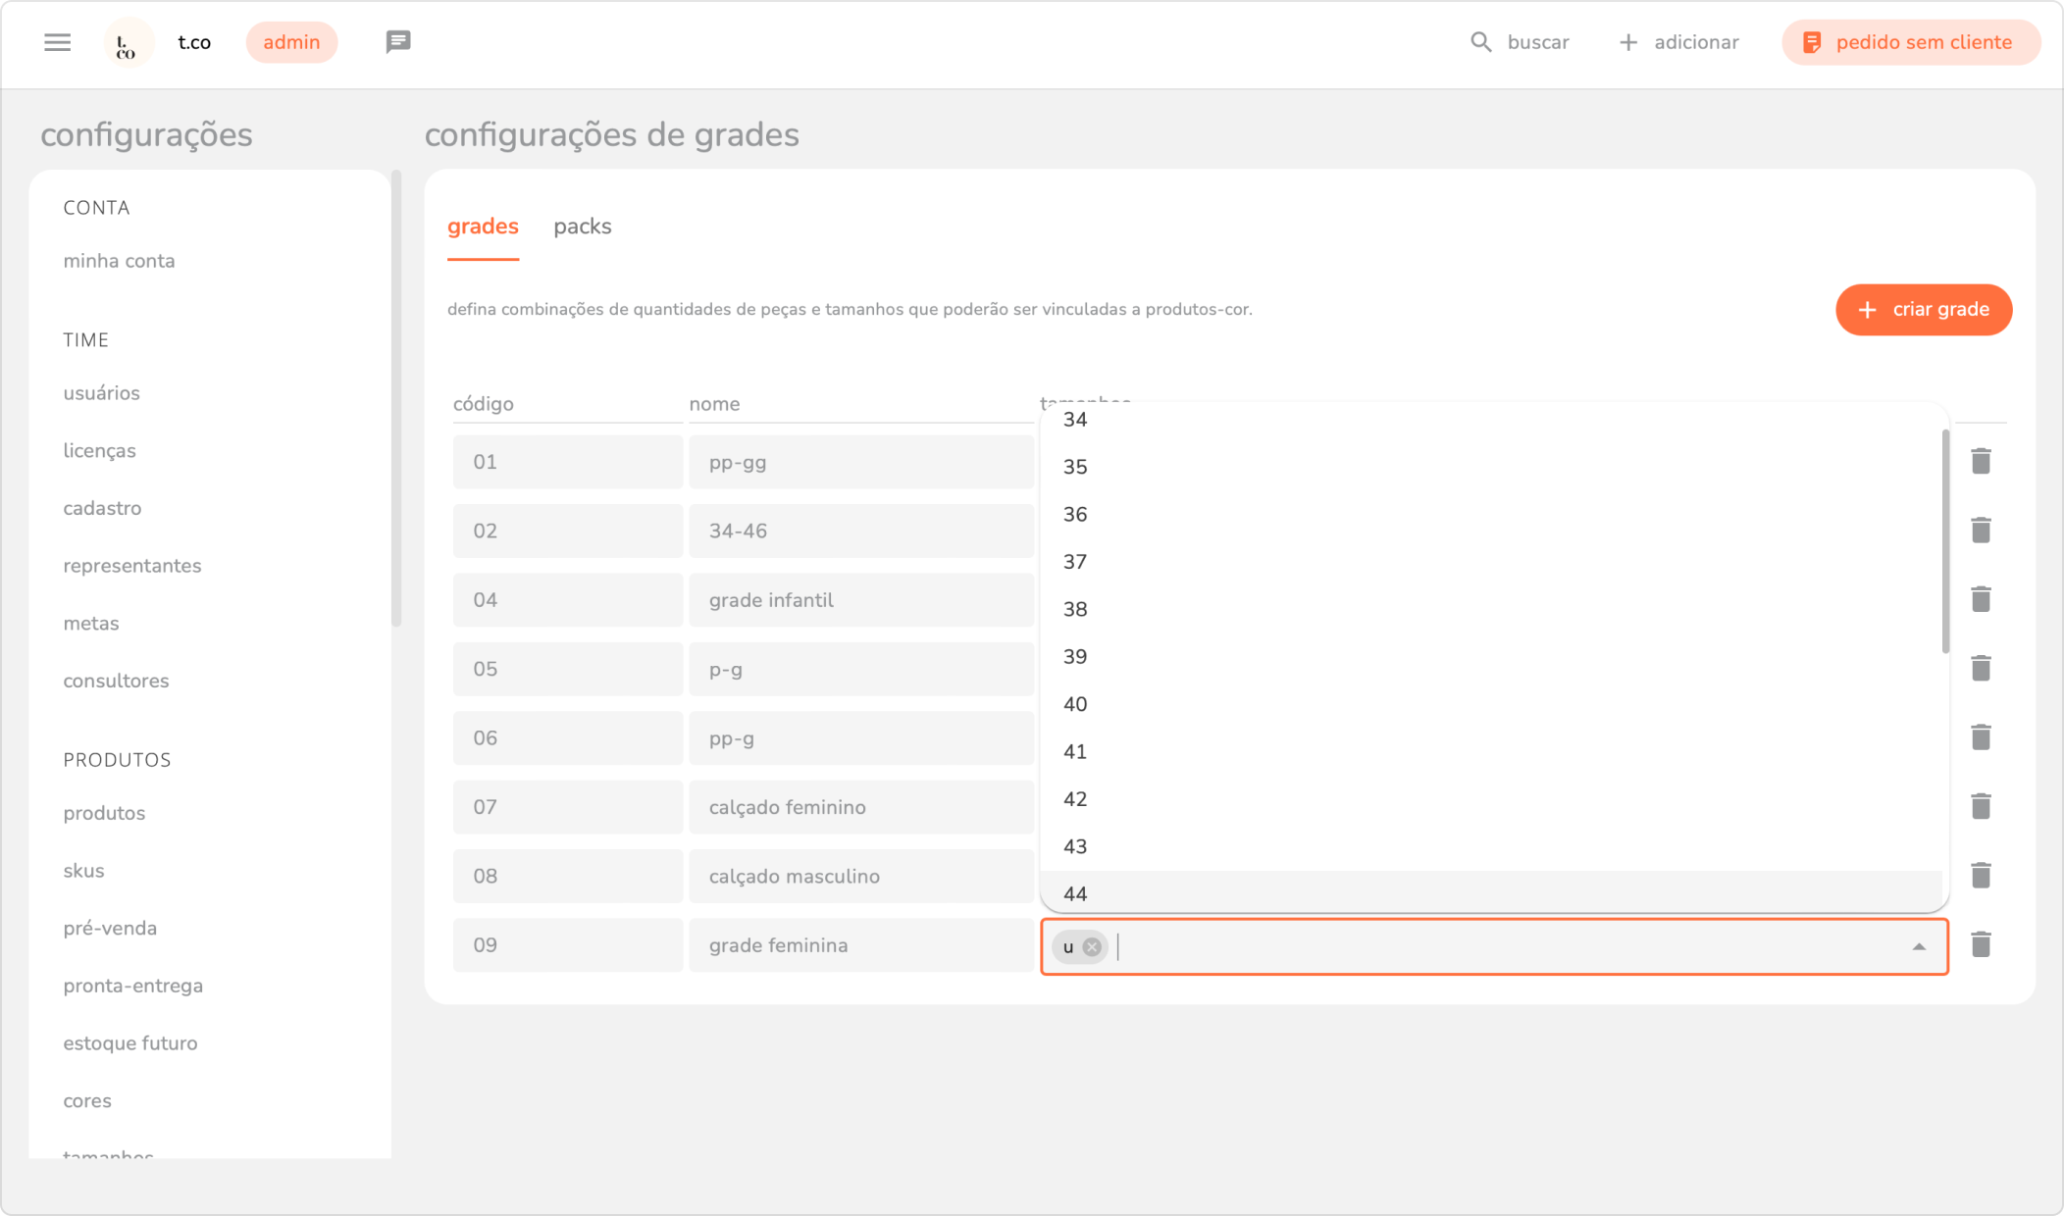The image size is (2064, 1216).
Task: Click the search magnifier icon
Action: click(1480, 42)
